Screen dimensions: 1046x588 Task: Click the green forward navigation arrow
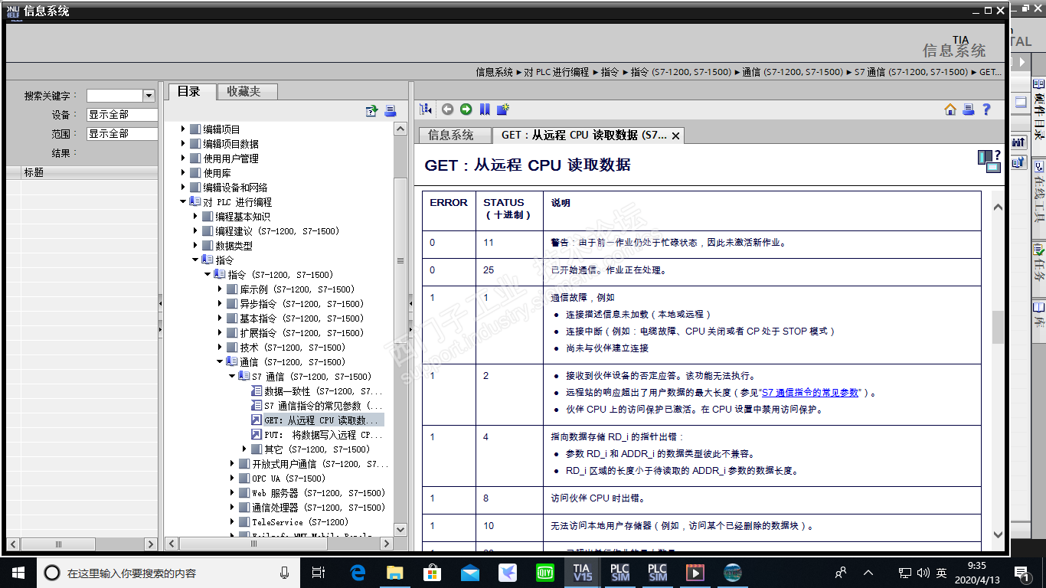tap(466, 109)
